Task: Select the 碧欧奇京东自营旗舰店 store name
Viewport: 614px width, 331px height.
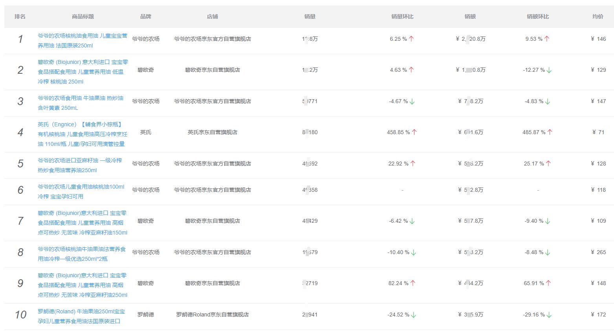Action: click(x=213, y=70)
